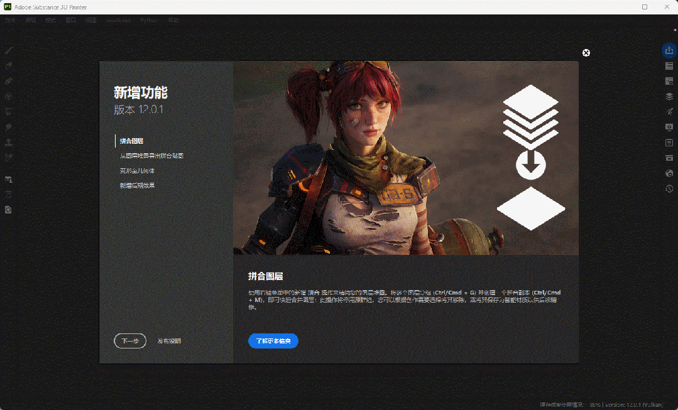
Task: Open the Log notepad icon on right dock
Action: coord(669,143)
